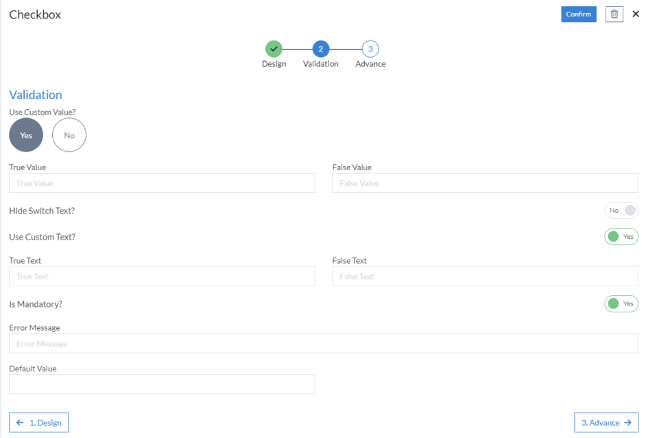This screenshot has width=646, height=438.
Task: Close the Checkbox editor with the X
Action: (636, 14)
